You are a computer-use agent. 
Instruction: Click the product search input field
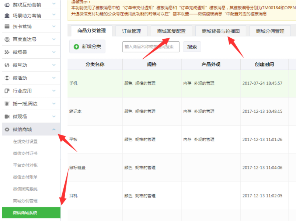(151, 46)
